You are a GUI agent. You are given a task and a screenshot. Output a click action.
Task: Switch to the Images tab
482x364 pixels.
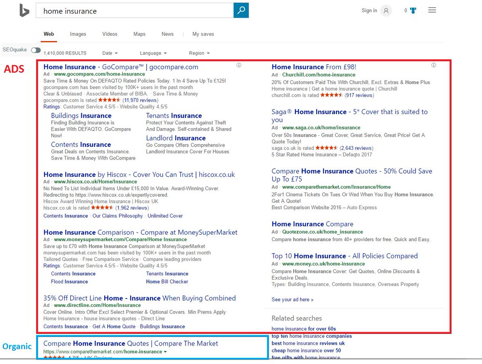(78, 34)
